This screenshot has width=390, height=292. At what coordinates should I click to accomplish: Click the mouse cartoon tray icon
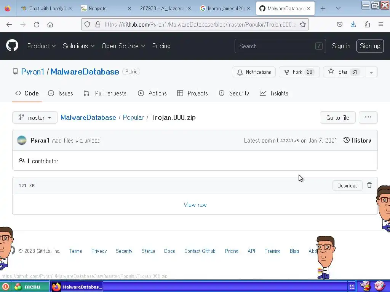tap(365, 286)
